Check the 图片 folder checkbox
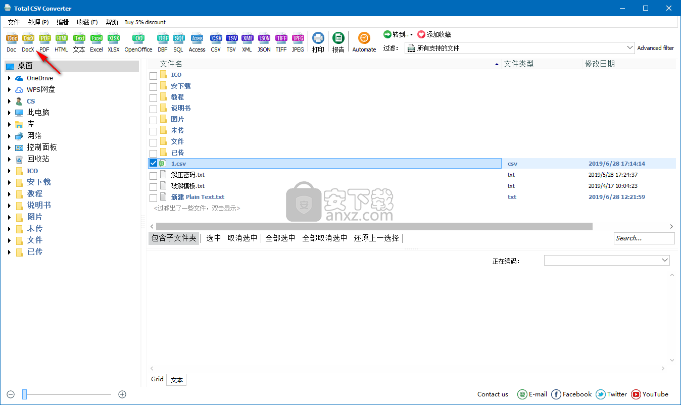The image size is (681, 405). click(x=153, y=120)
